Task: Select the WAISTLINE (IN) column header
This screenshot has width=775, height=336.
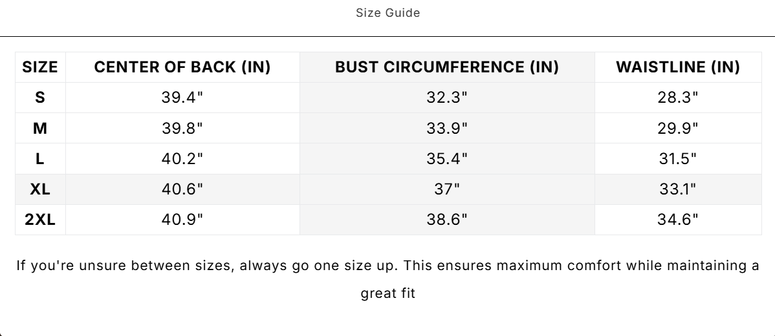Action: pyautogui.click(x=678, y=67)
